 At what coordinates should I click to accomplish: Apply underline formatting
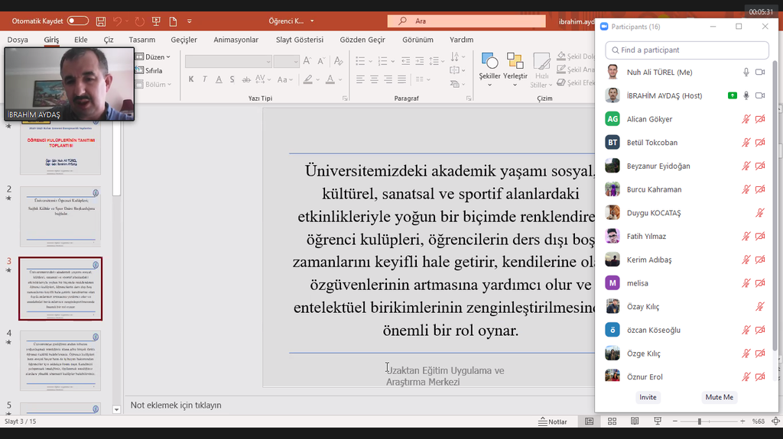(x=219, y=79)
